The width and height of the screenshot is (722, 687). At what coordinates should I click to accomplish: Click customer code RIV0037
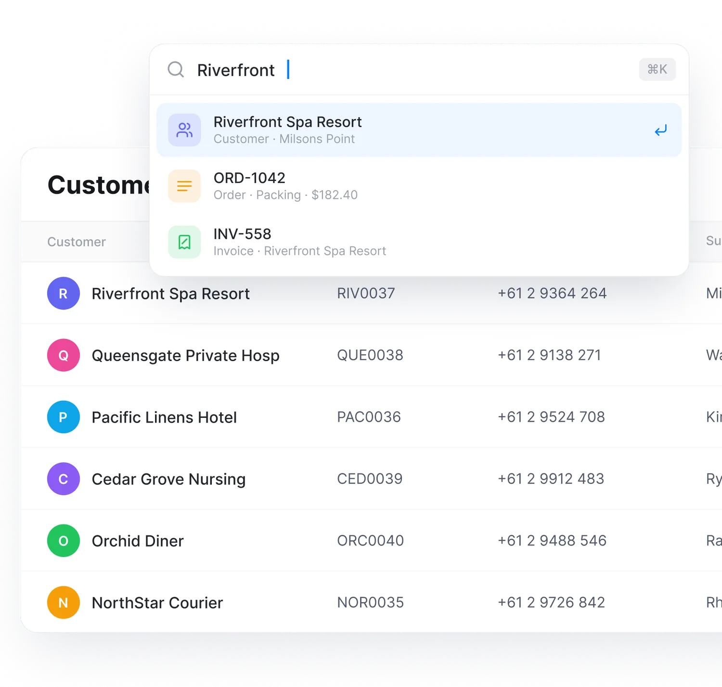pos(366,293)
